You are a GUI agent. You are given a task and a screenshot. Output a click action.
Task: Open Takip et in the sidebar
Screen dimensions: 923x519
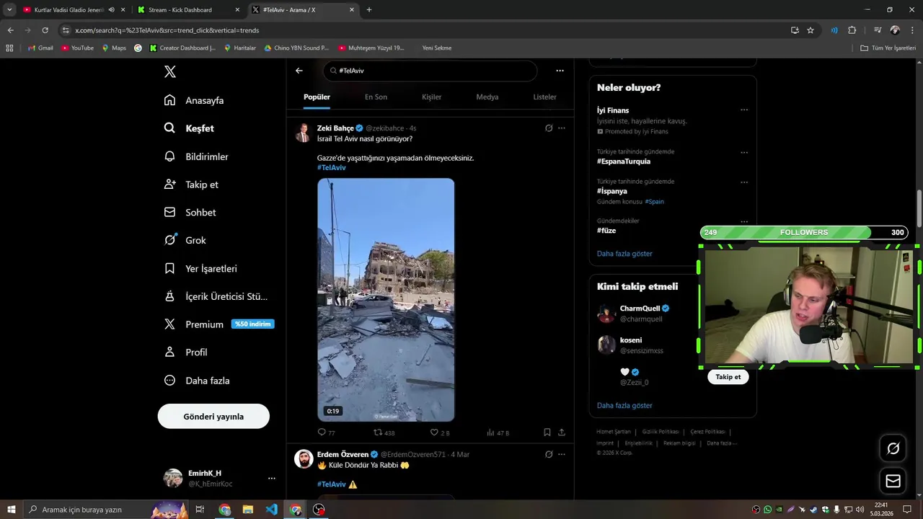(x=191, y=185)
